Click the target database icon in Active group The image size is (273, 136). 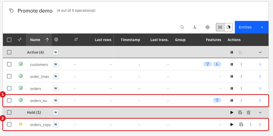coord(56,52)
